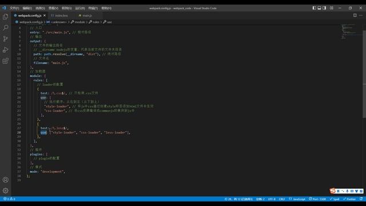Open the 帮助(H) menu
The width and height of the screenshot is (366, 206).
[x=106, y=8]
